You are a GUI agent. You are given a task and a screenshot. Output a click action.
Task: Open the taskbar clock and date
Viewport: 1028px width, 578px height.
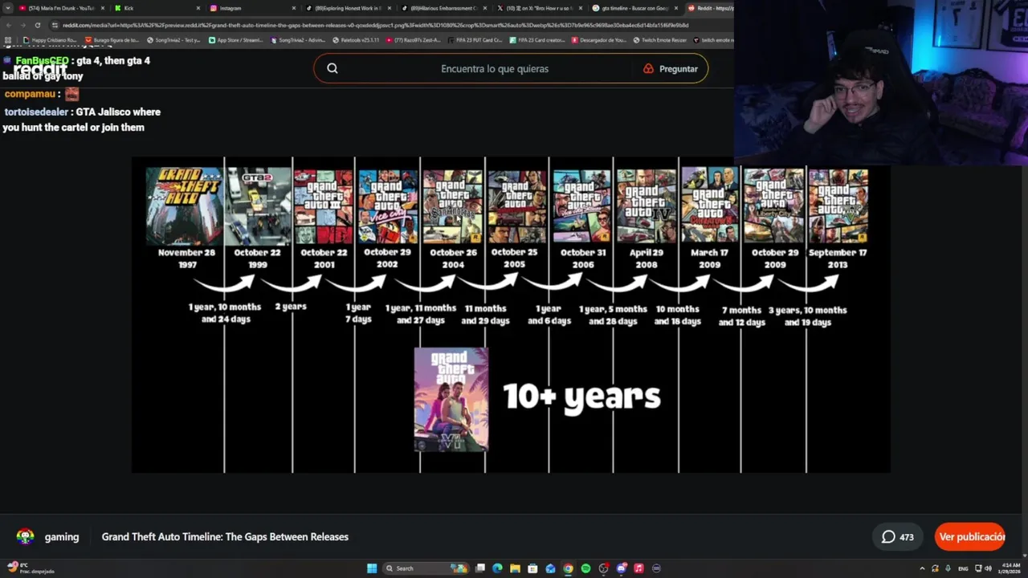click(x=1011, y=568)
